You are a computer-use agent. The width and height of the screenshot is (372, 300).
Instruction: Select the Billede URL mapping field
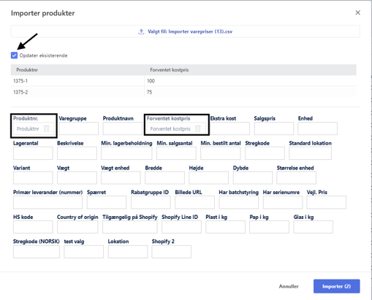click(194, 202)
